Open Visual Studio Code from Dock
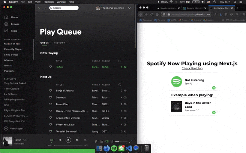 click(129, 148)
